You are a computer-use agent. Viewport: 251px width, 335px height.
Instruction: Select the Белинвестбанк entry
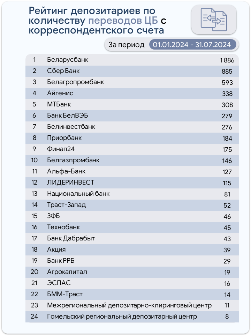[x=71, y=127]
